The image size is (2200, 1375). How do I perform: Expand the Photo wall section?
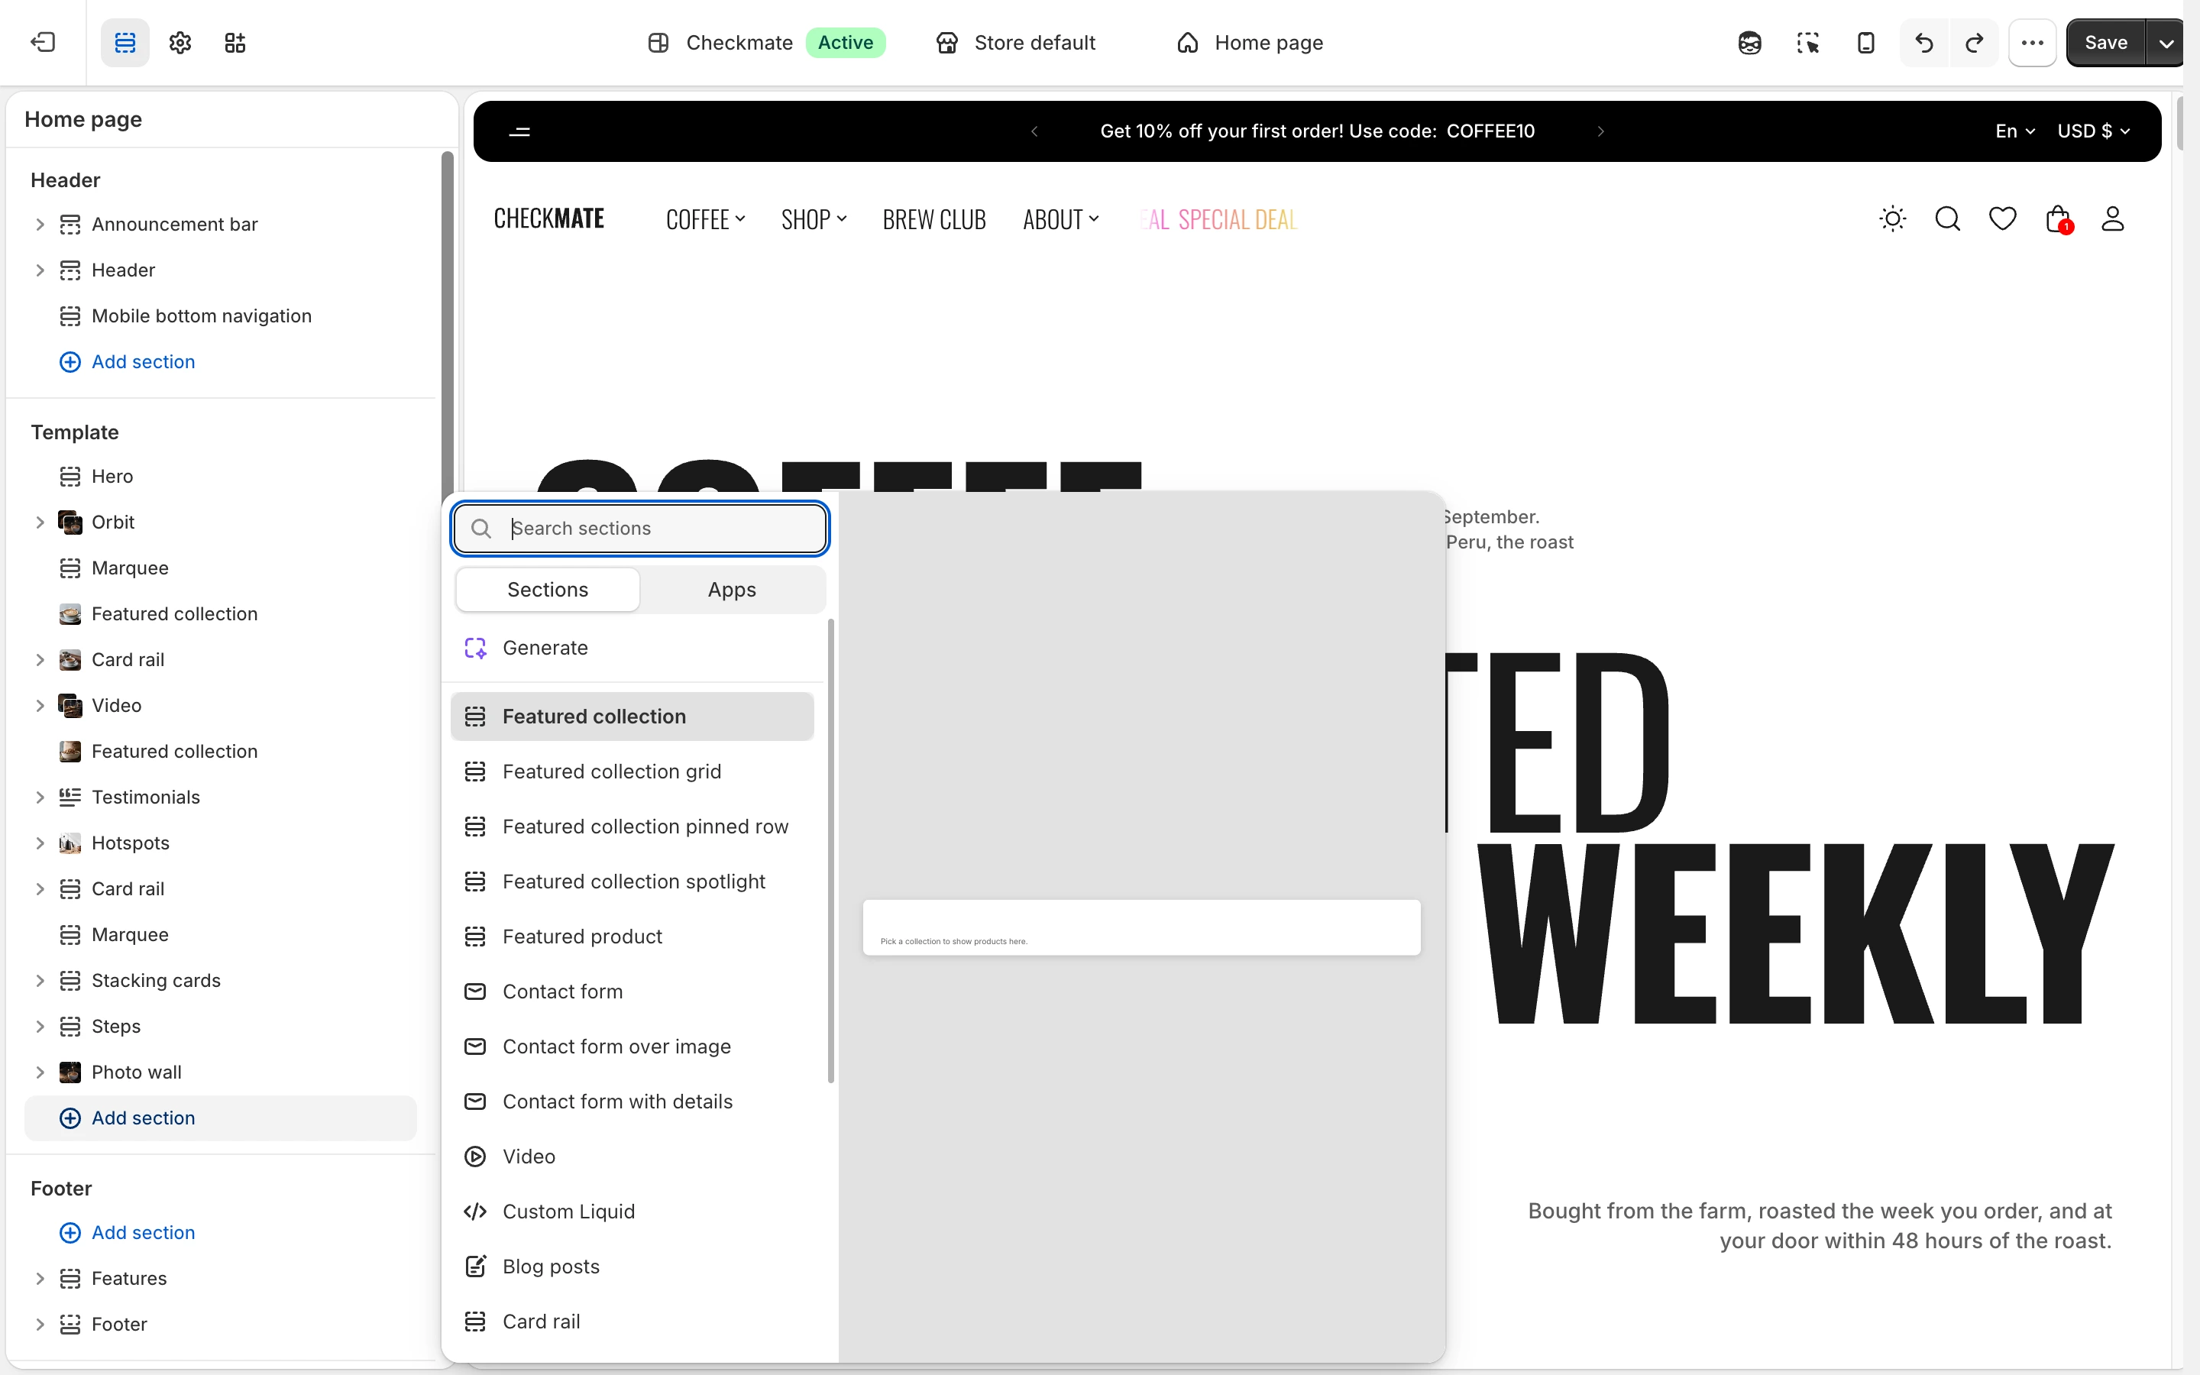point(40,1072)
